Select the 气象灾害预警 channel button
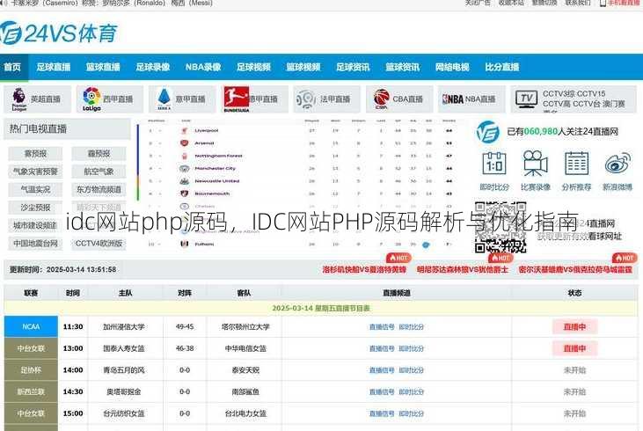The image size is (643, 431). point(35,172)
